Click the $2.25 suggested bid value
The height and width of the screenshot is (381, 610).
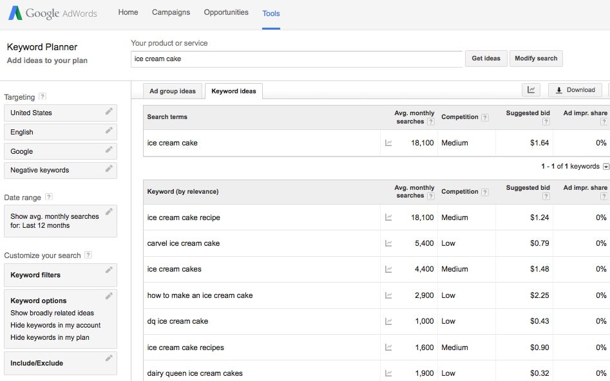[540, 295]
